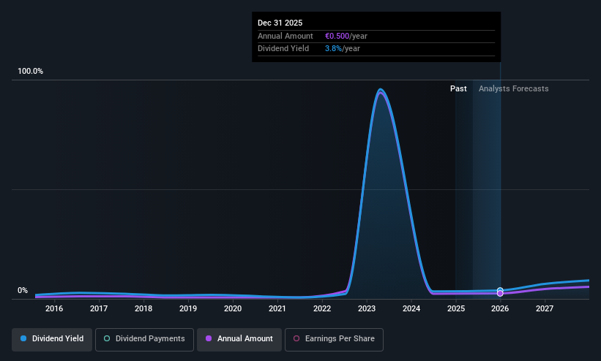Click the 2019 x-axis label

(x=188, y=308)
